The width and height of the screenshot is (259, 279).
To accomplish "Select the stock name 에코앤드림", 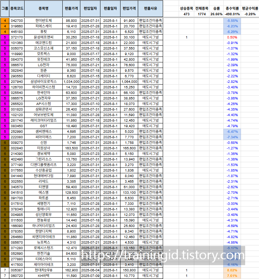I will (43, 43).
